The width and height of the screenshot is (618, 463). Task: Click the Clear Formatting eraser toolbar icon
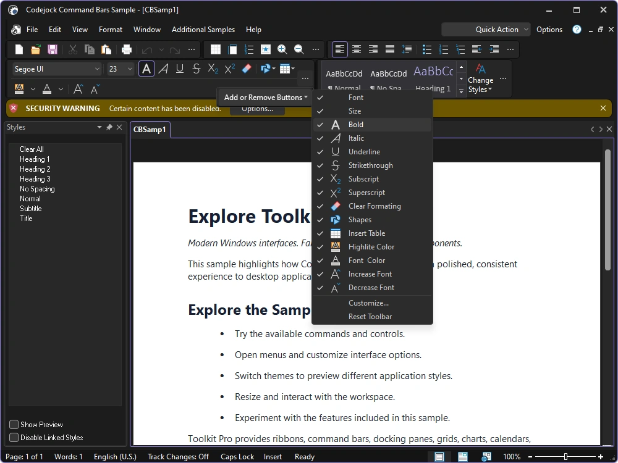[x=247, y=69]
